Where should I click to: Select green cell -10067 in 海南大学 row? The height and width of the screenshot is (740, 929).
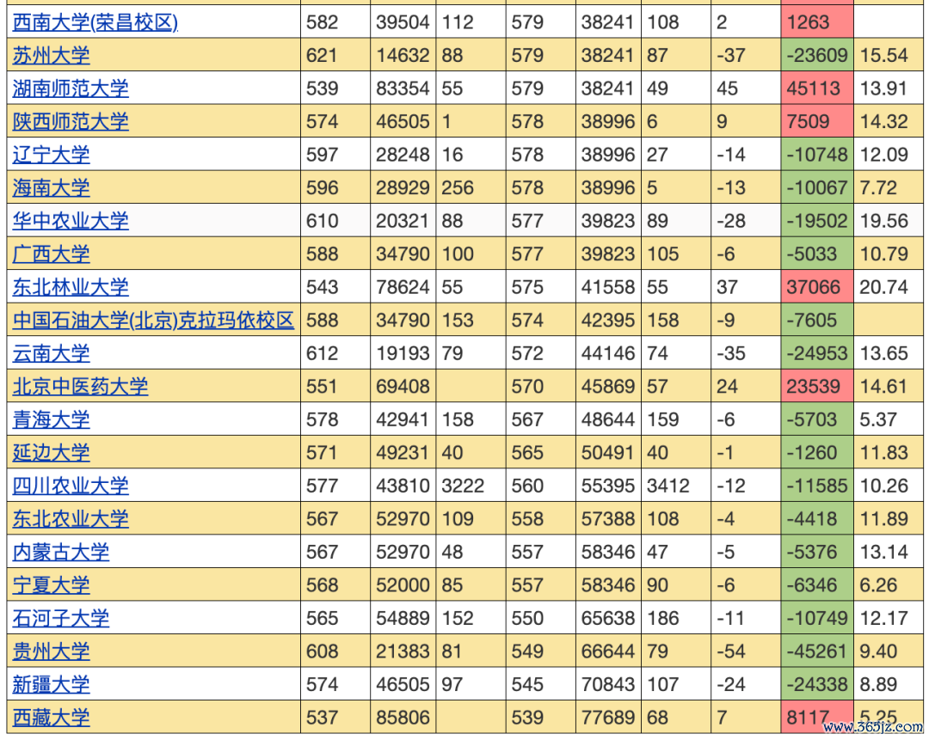817,188
